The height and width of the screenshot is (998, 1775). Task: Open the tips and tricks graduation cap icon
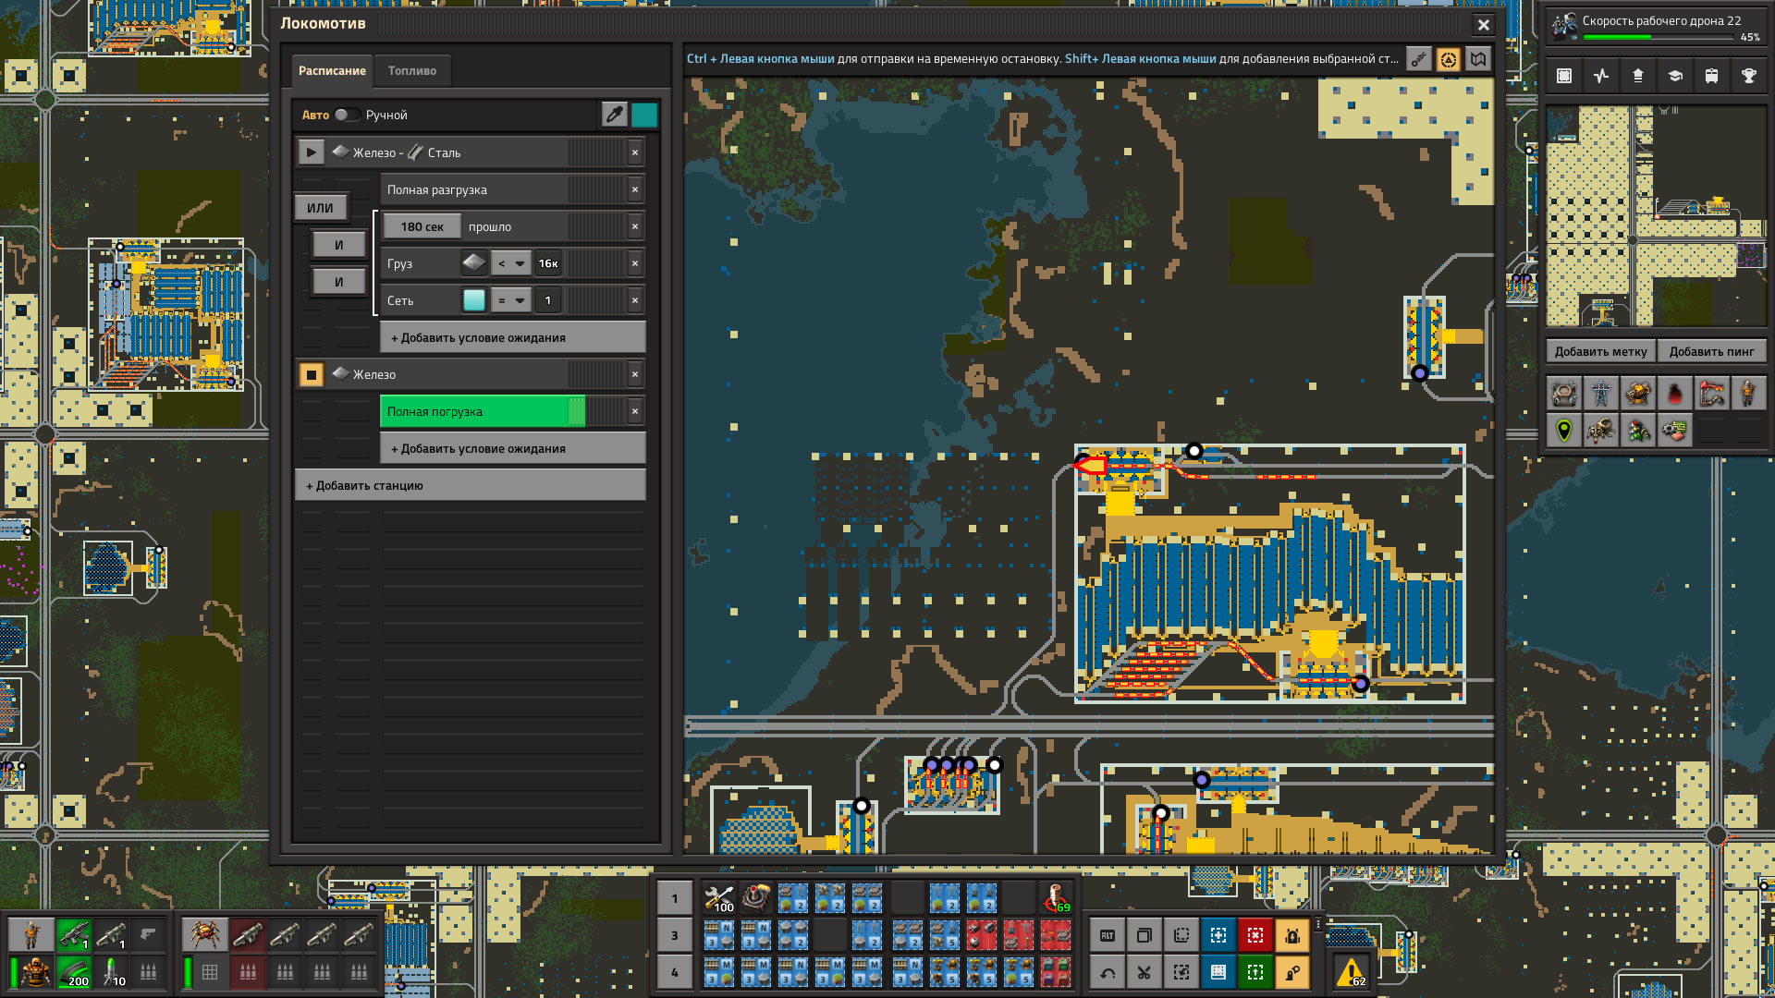click(1675, 76)
